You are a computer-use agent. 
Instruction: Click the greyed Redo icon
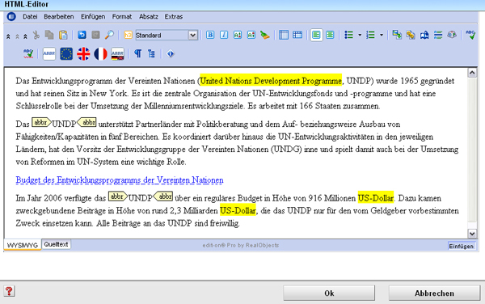95,35
